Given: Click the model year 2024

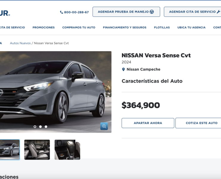Looking at the screenshot, I should (x=126, y=62).
